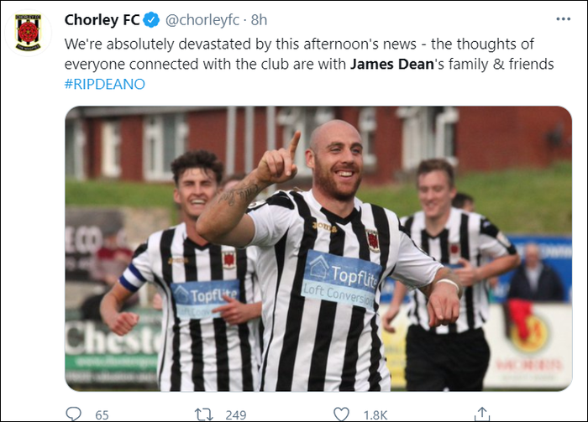Click the blue verified badge
This screenshot has width=588, height=422.
tap(152, 20)
